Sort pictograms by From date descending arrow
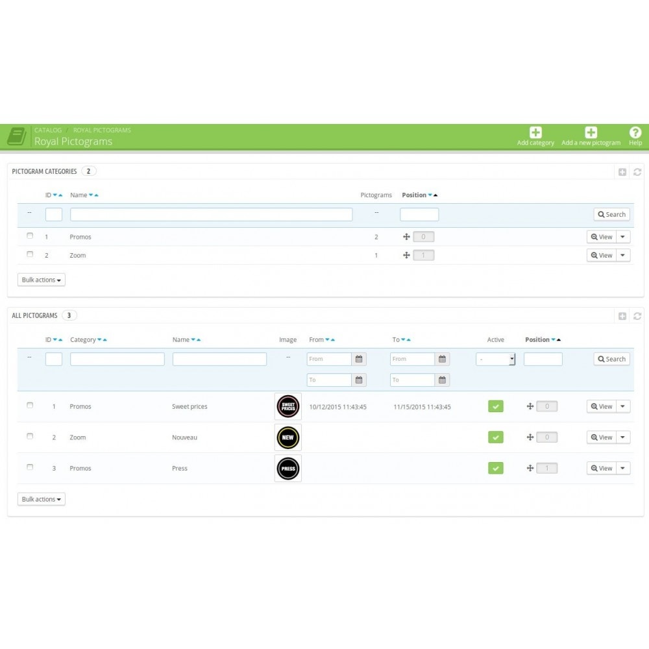649x649 pixels. pos(327,340)
